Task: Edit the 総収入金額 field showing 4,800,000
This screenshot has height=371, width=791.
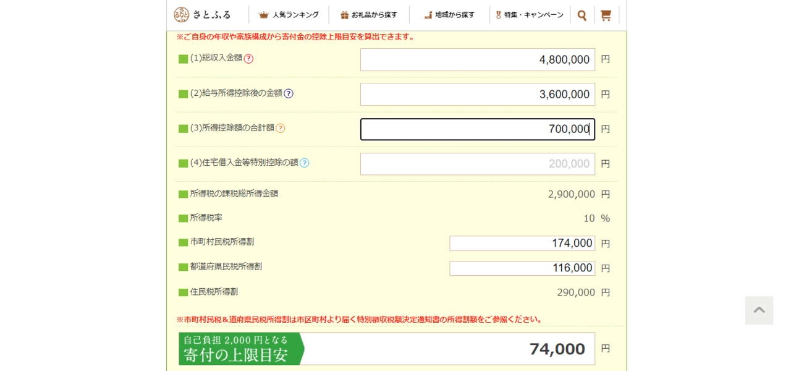Action: pyautogui.click(x=478, y=60)
